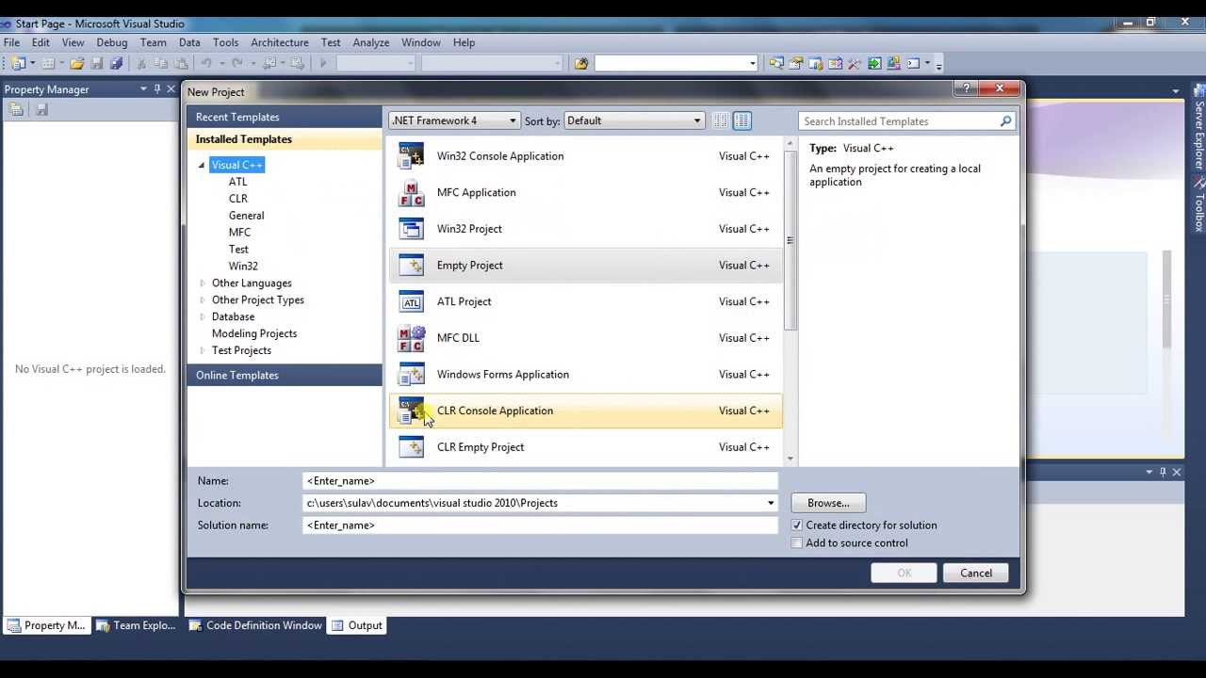1206x678 pixels.
Task: Click the Save floppy icon in main toolbar
Action: [96, 63]
